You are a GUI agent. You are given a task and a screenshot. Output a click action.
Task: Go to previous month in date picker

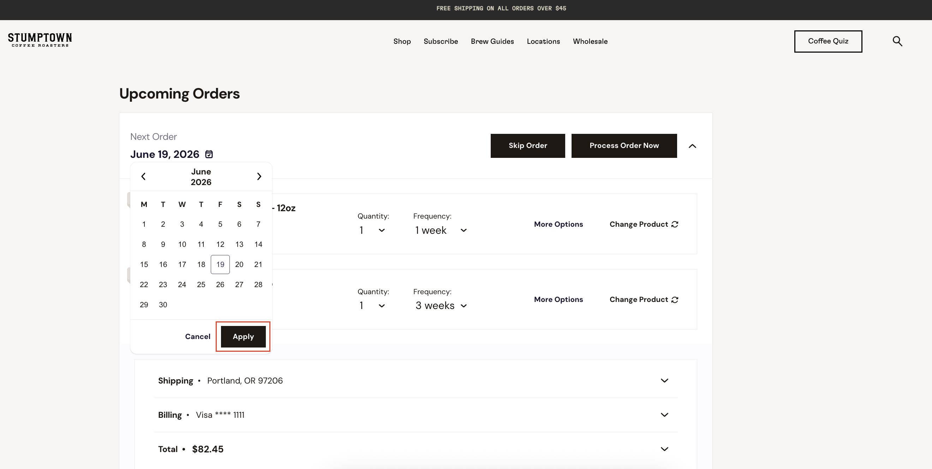tap(143, 177)
